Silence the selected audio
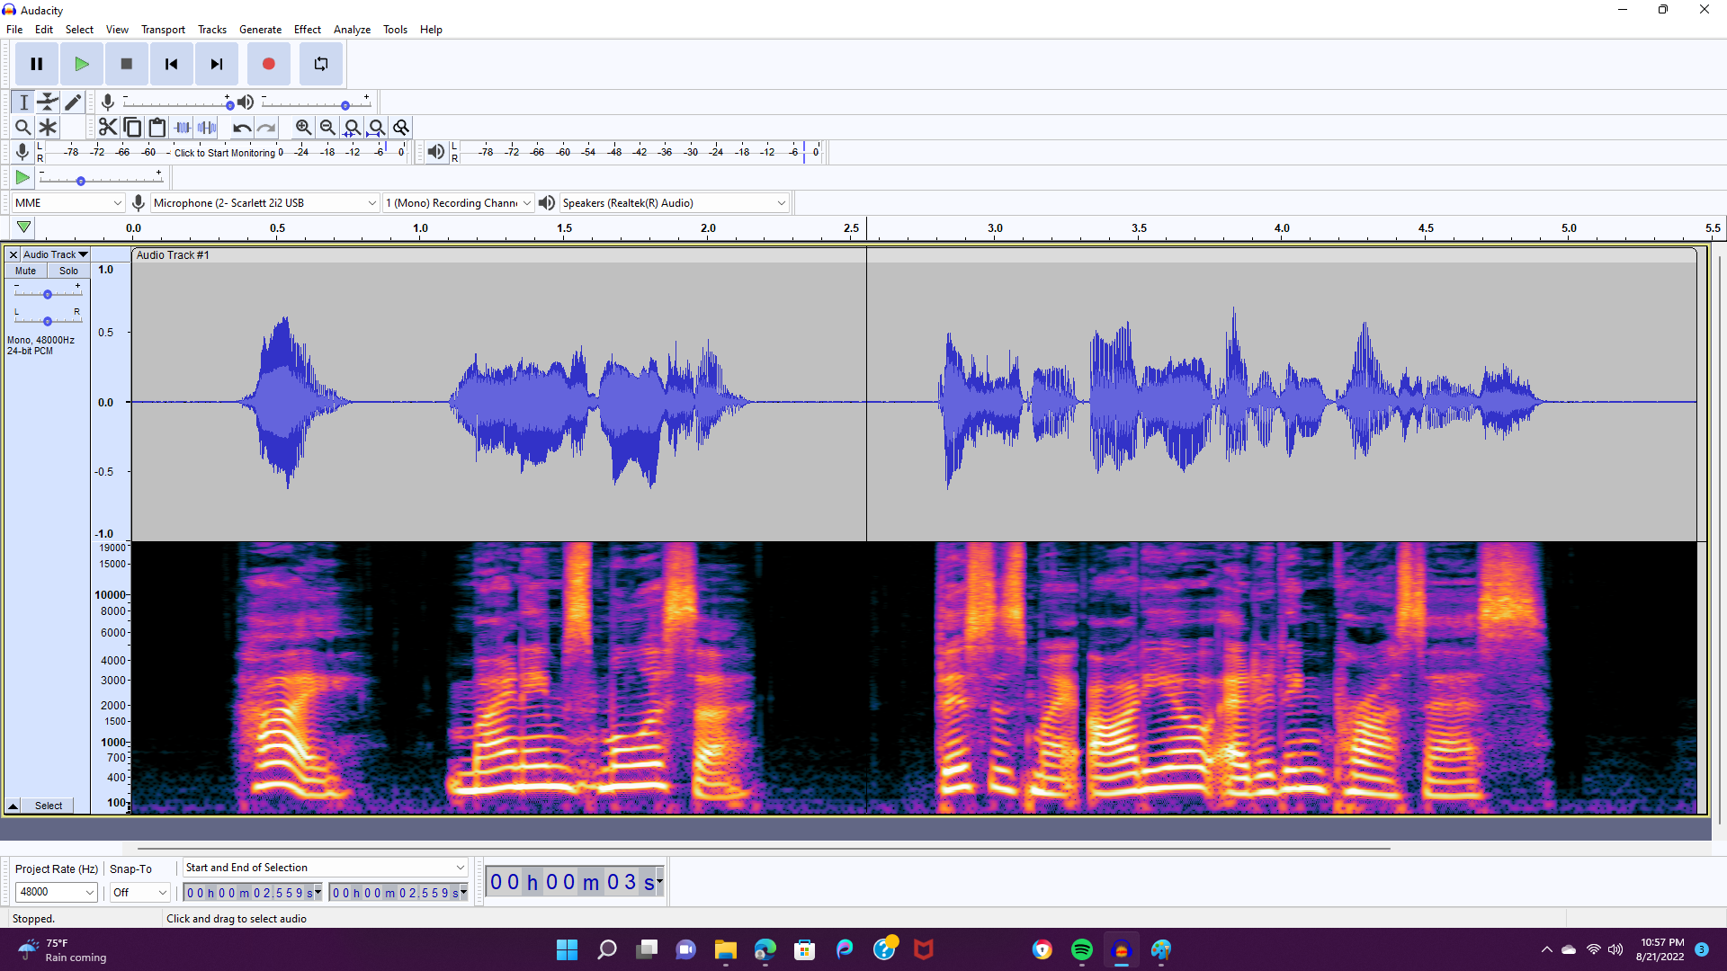 (x=207, y=127)
